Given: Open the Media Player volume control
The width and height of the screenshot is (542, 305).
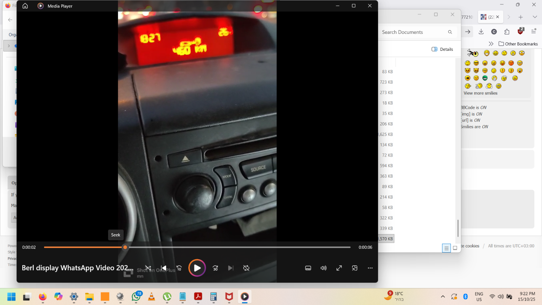Looking at the screenshot, I should click(x=324, y=268).
